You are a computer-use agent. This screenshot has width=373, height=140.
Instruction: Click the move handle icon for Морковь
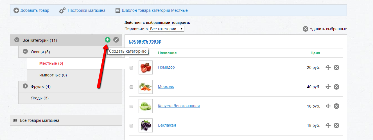click(328, 87)
